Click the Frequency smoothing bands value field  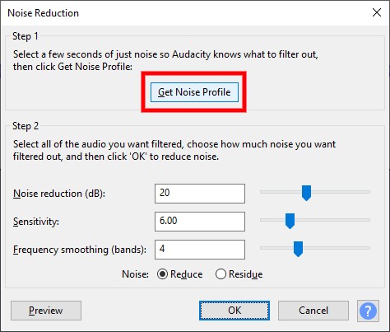(x=200, y=250)
